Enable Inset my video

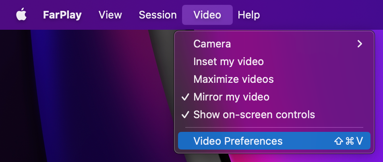(228, 62)
